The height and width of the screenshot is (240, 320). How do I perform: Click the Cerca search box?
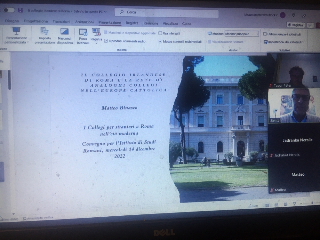click(x=166, y=13)
